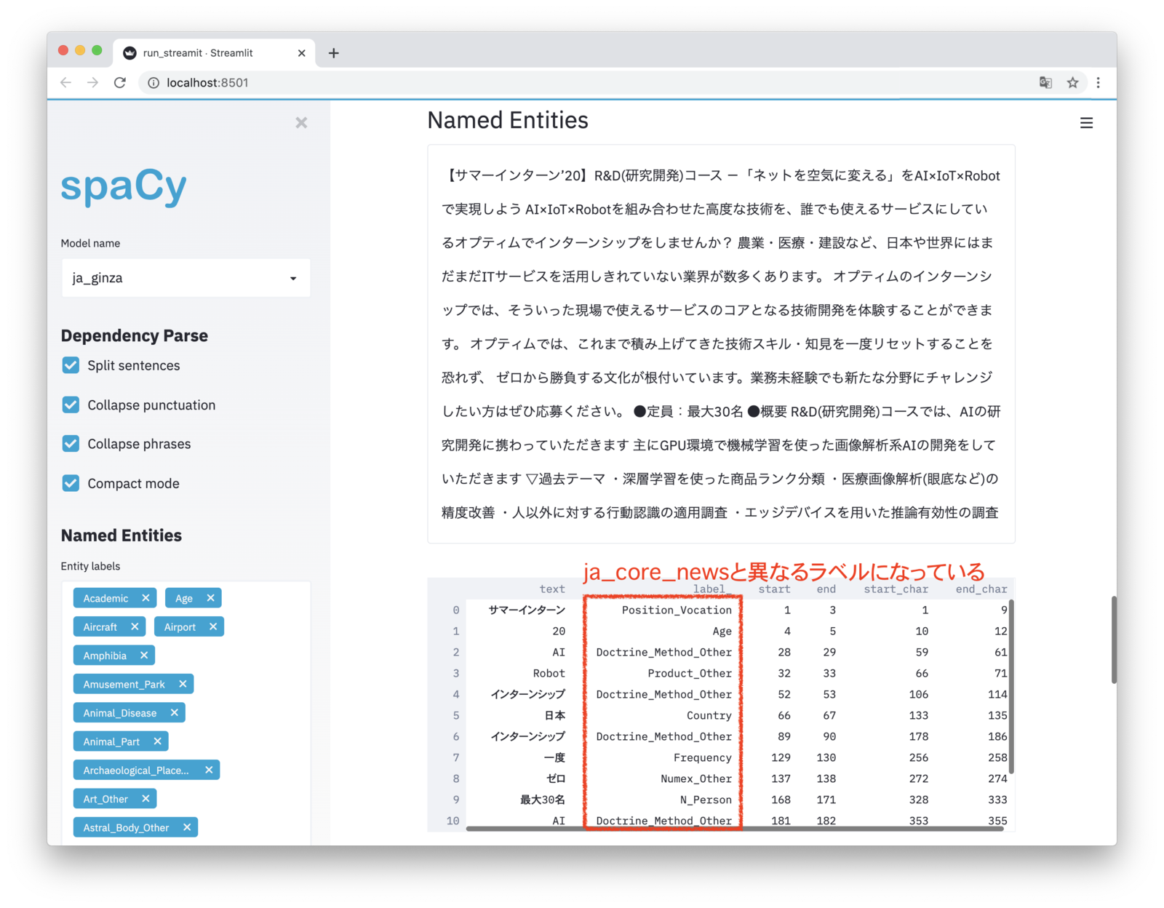Image resolution: width=1164 pixels, height=908 pixels.
Task: Click the translate icon in the address bar
Action: point(1045,82)
